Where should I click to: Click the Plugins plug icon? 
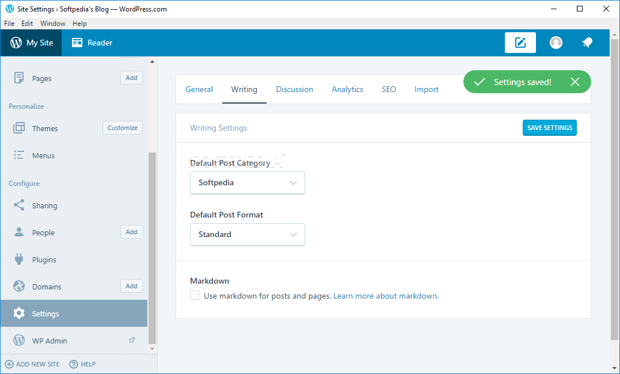pyautogui.click(x=19, y=259)
